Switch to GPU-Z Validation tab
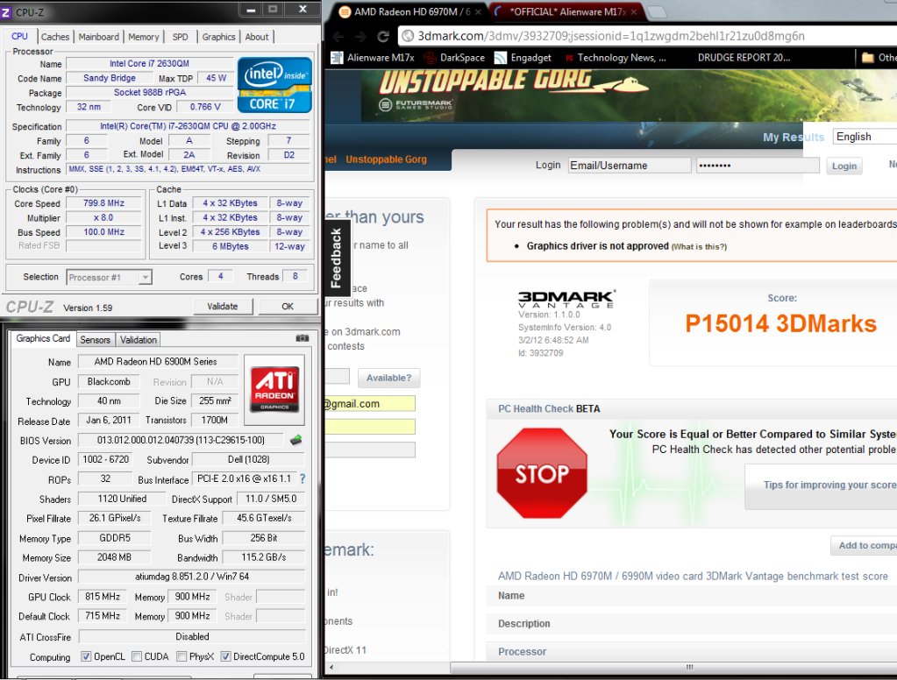 click(138, 340)
